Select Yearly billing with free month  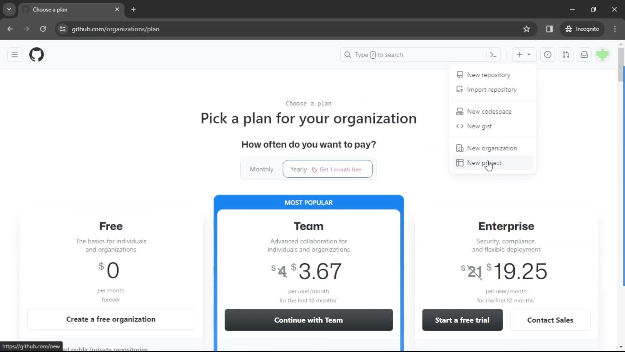click(x=328, y=169)
